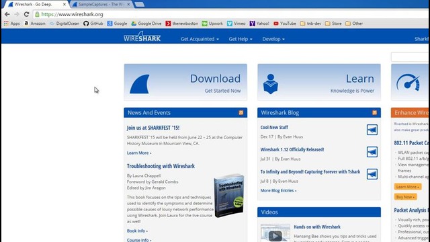Open the thenewboston bookmark
Screen dimensions: 430x242
181,24
